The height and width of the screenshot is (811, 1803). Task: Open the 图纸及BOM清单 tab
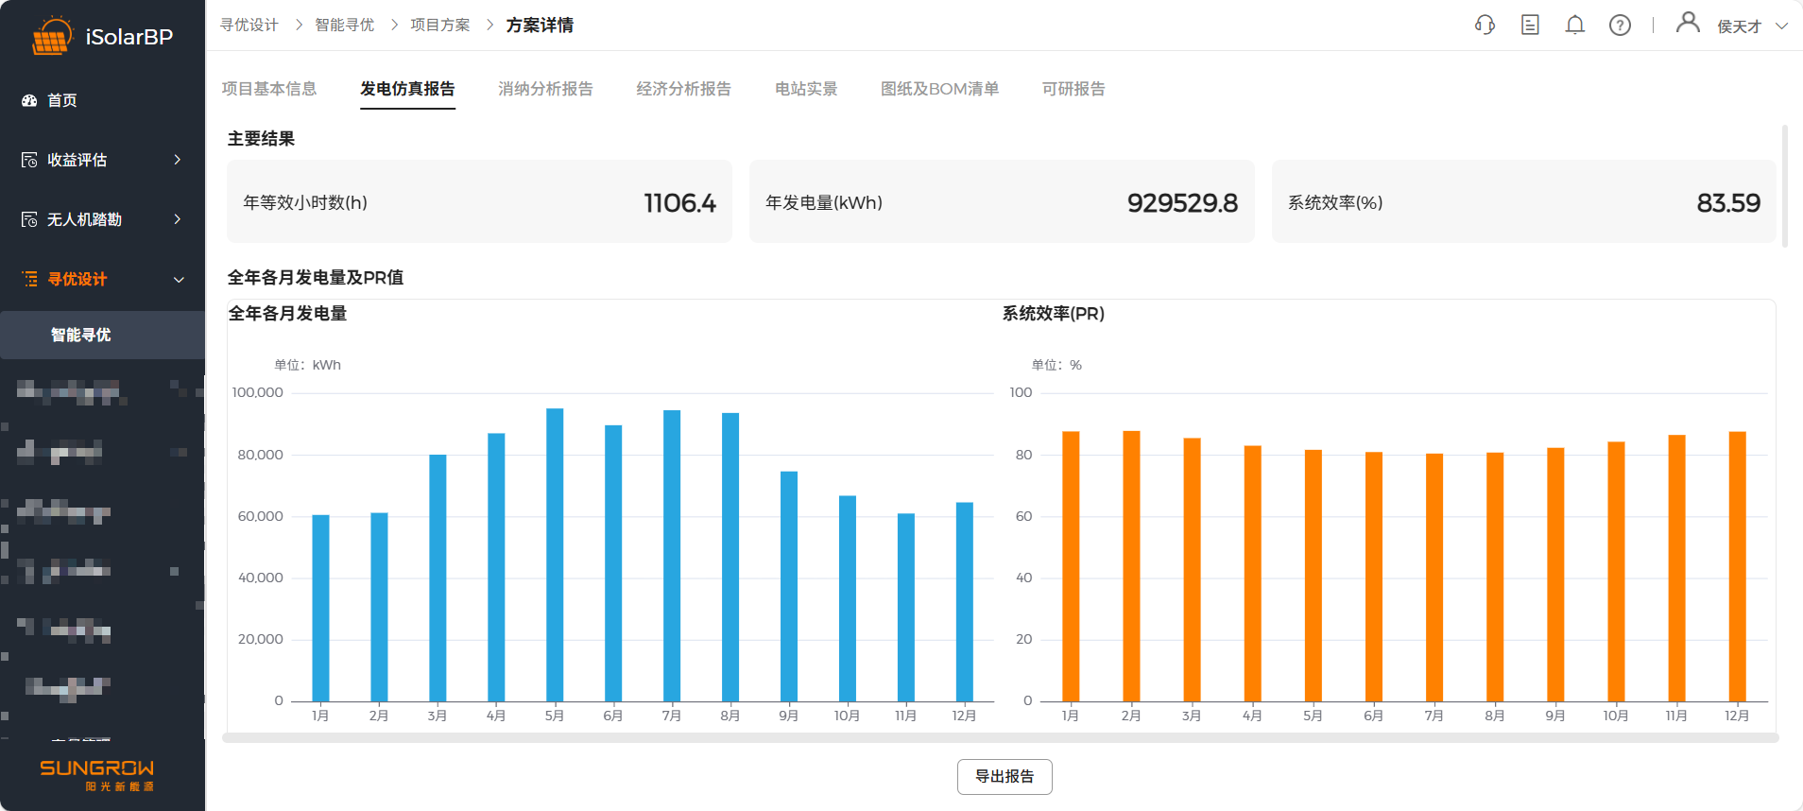pyautogui.click(x=939, y=89)
